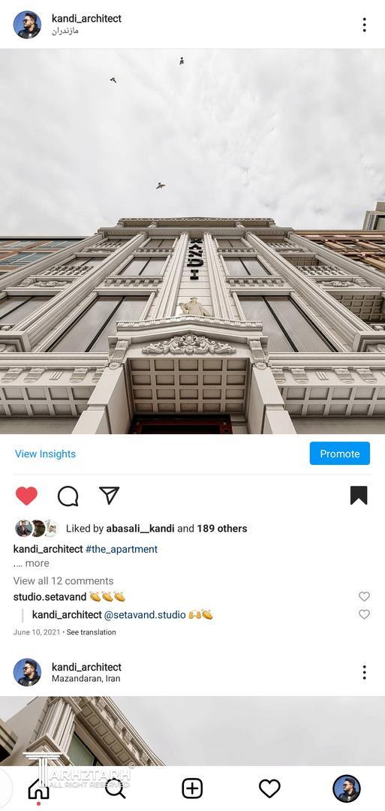Open View all 12 comments
Viewport: 385px width, 811px height.
[63, 580]
